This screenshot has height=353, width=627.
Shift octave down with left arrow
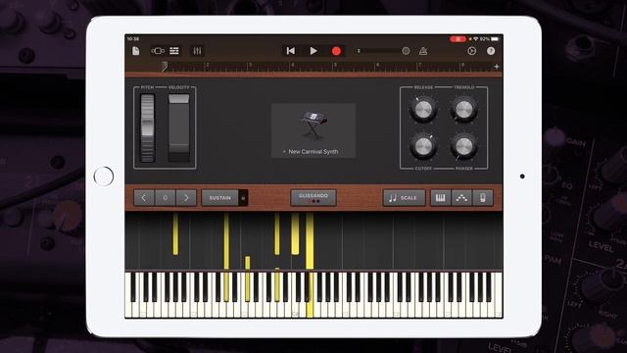point(144,198)
